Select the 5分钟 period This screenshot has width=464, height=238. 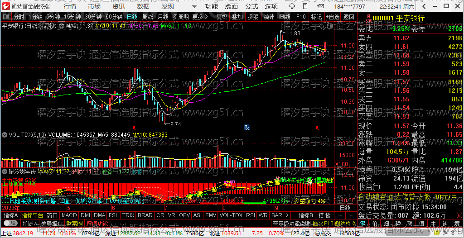pos(53,17)
